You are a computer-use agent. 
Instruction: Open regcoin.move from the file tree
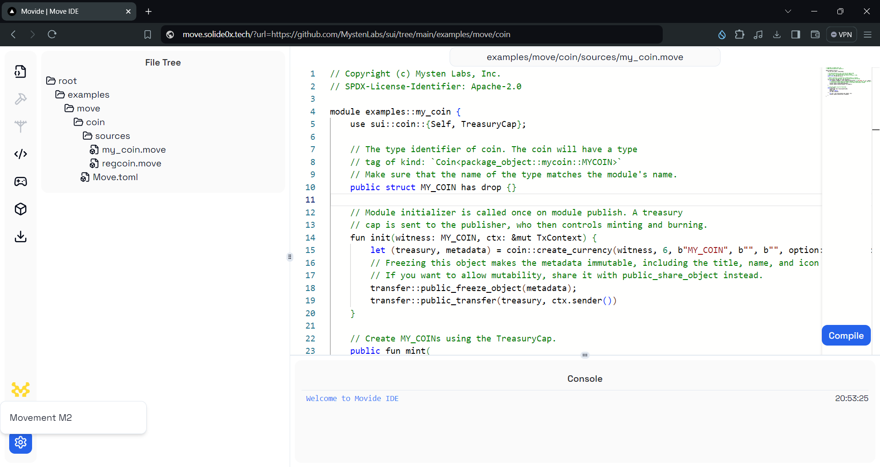click(132, 163)
